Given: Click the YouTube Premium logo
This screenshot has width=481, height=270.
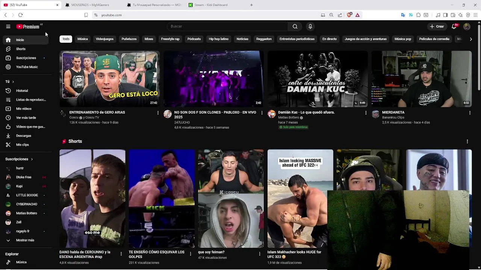Looking at the screenshot, I should pyautogui.click(x=28, y=27).
